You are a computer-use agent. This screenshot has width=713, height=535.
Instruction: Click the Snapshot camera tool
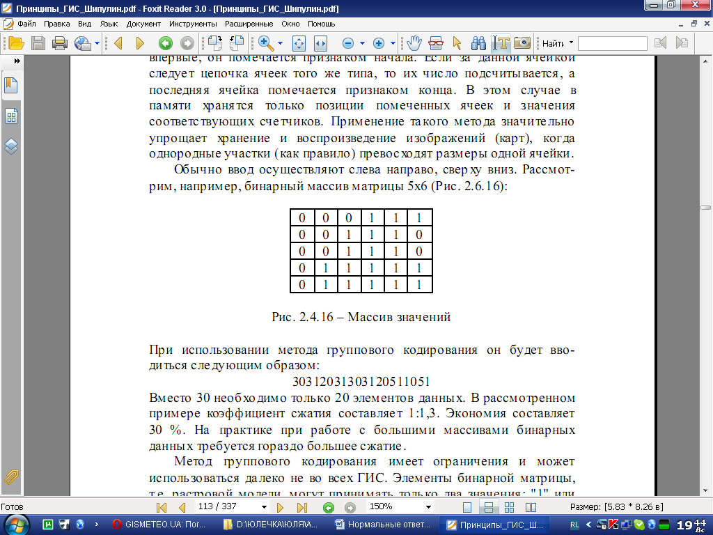pos(522,43)
